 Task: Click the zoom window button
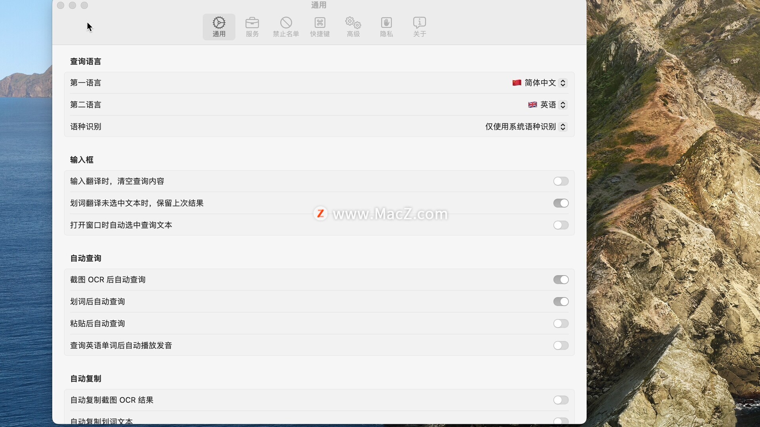coord(84,5)
